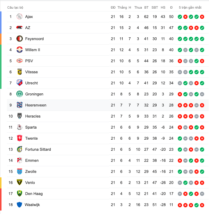209x214 pixels.
Task: Click the '5 trận gần nhất' header
Action: coord(190,8)
